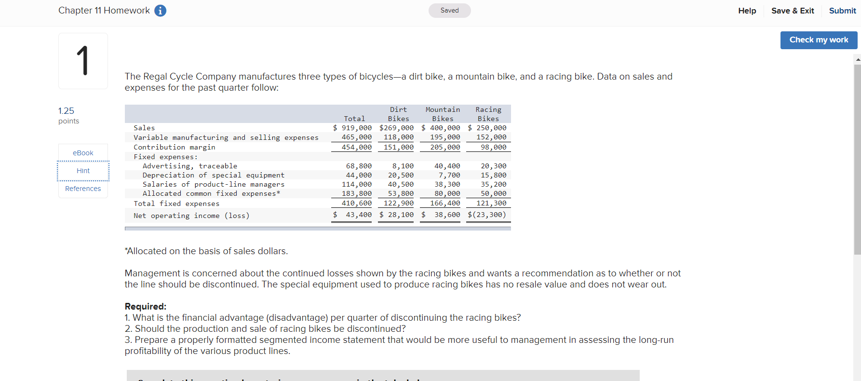Choose Save & Exit

pyautogui.click(x=793, y=11)
